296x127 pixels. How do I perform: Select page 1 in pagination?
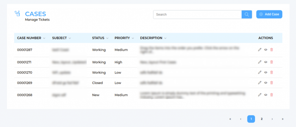(251, 119)
